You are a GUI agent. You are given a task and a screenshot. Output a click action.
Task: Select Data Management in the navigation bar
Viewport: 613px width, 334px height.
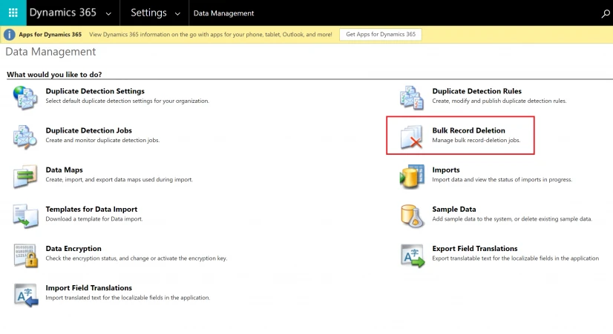[x=223, y=13]
